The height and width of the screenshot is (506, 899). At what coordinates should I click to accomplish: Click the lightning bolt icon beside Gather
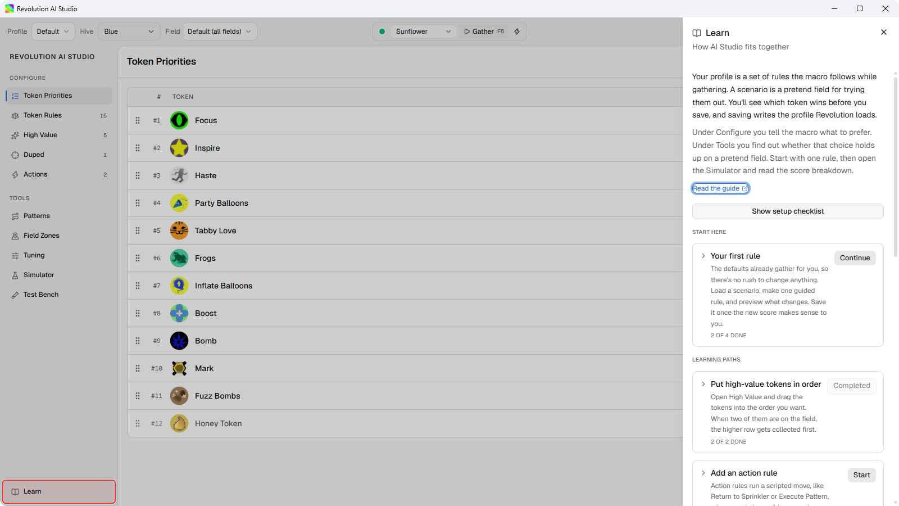517,31
